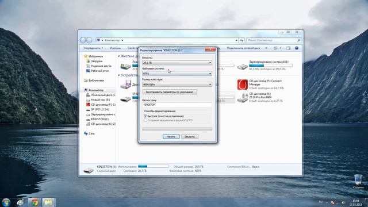Click the search magnifier icon
Viewport: 368px width, 207px height.
pos(298,40)
